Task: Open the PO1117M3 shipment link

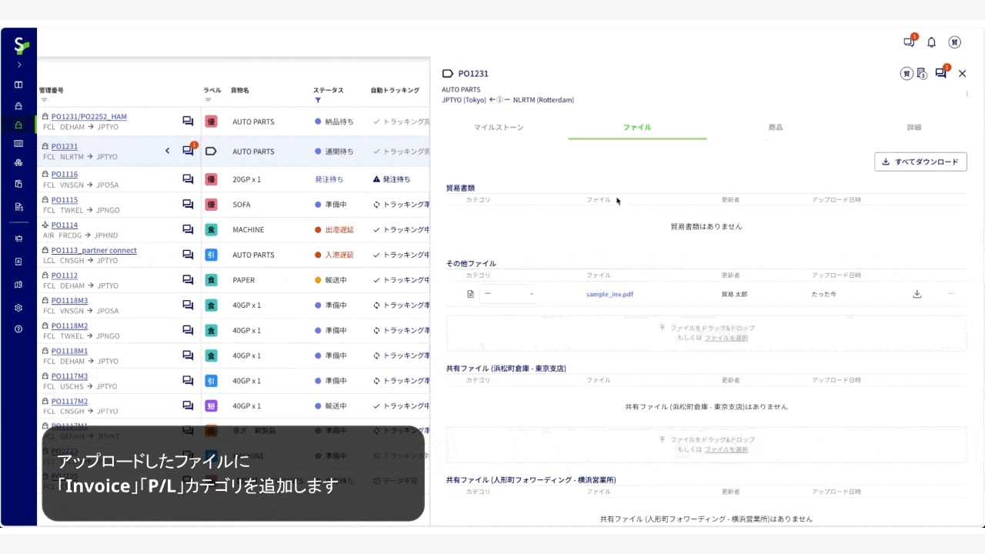Action: tap(69, 376)
